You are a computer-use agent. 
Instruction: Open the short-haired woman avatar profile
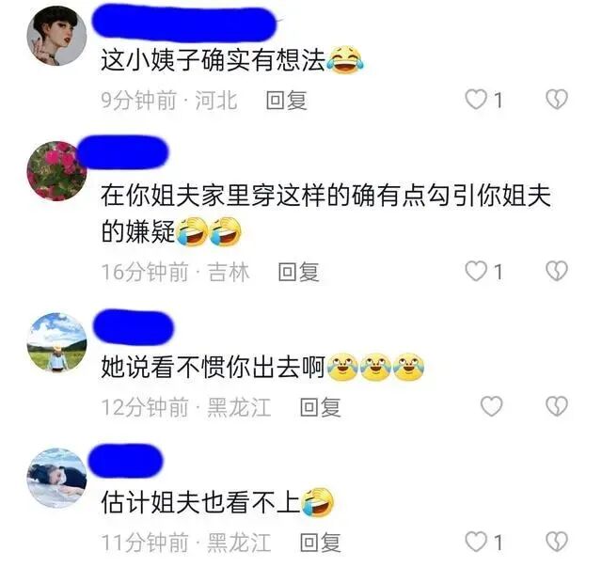[56, 36]
